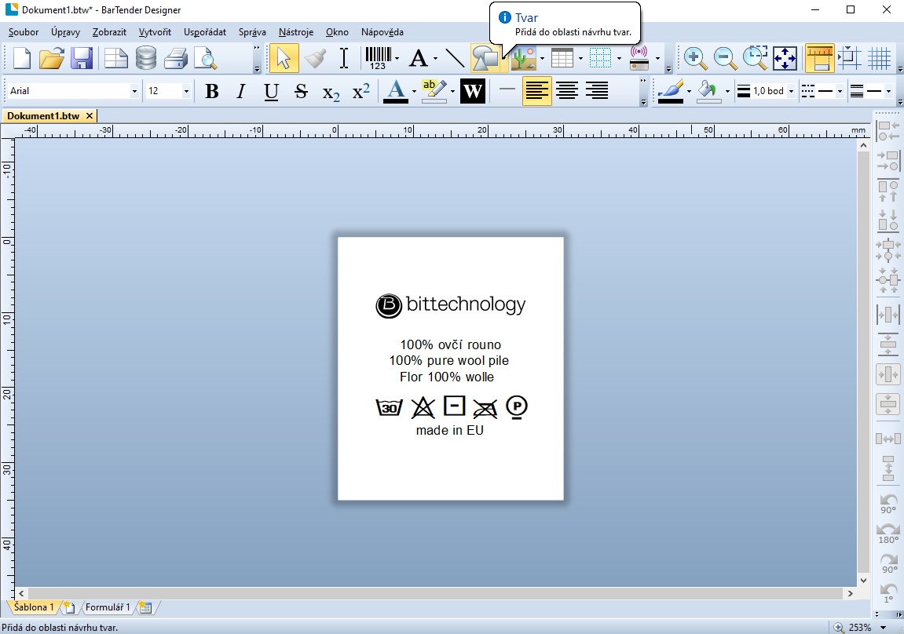Toggle superscript formatting
This screenshot has height=634, width=904.
361,91
